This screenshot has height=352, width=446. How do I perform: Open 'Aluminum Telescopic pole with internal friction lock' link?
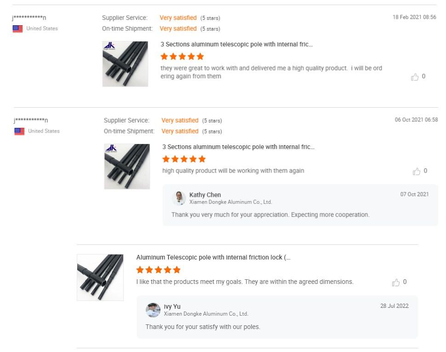tap(213, 257)
